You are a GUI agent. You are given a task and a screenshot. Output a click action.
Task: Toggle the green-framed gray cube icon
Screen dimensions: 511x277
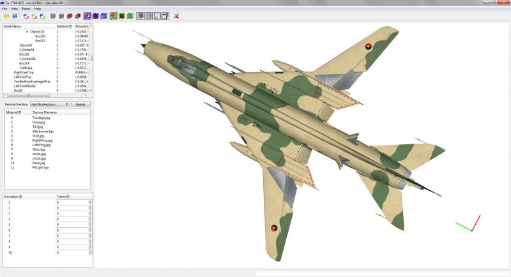click(x=130, y=16)
